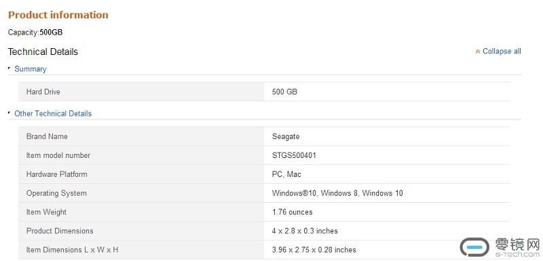Click the Hardware Platform label
Viewport: 543px width, 261px height.
tap(57, 174)
